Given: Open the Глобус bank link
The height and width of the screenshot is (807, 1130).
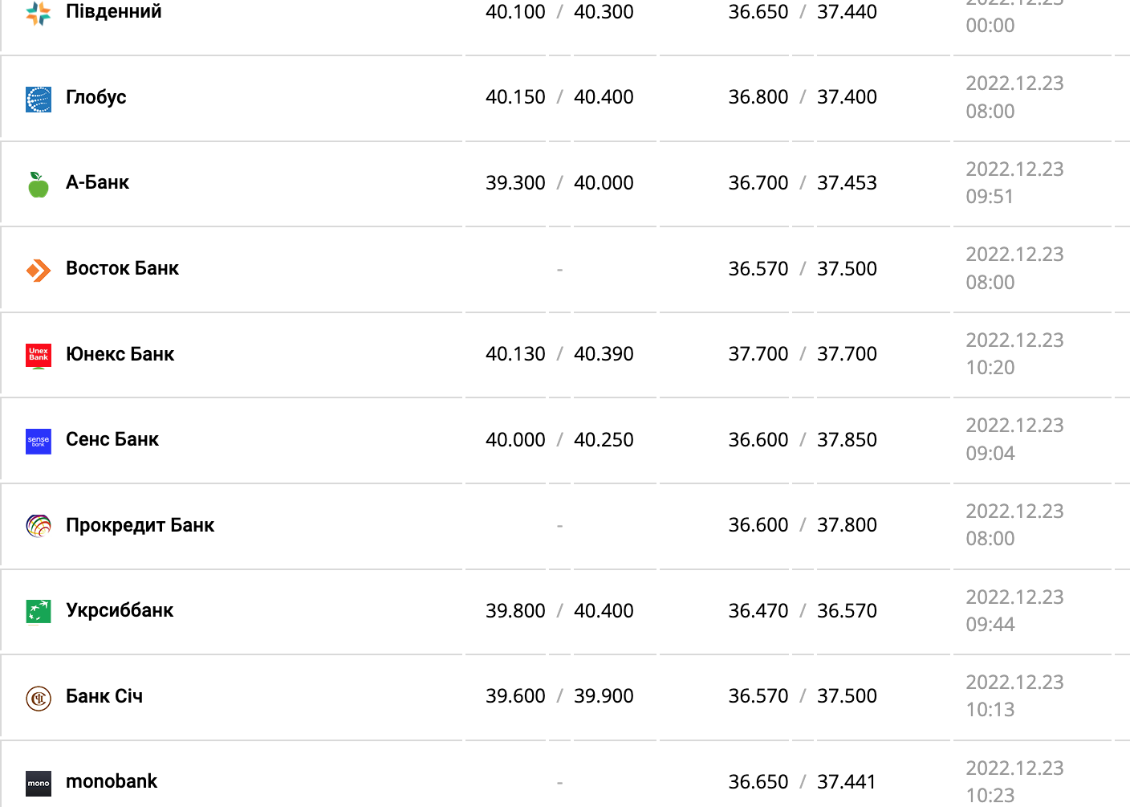Looking at the screenshot, I should pyautogui.click(x=96, y=97).
